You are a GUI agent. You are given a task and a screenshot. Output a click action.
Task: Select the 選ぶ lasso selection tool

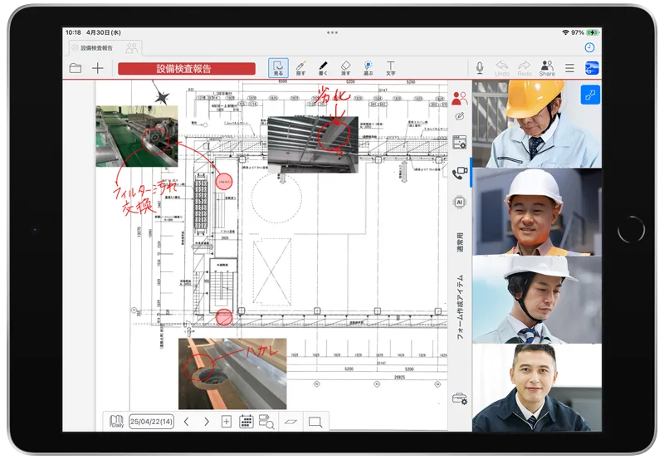click(x=368, y=67)
